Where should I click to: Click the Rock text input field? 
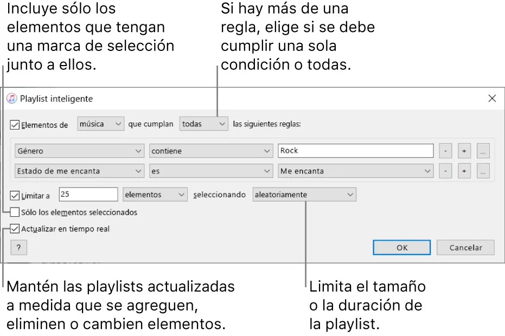[356, 151]
